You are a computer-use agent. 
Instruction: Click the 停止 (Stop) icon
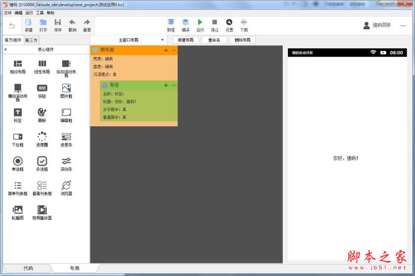[215, 25]
